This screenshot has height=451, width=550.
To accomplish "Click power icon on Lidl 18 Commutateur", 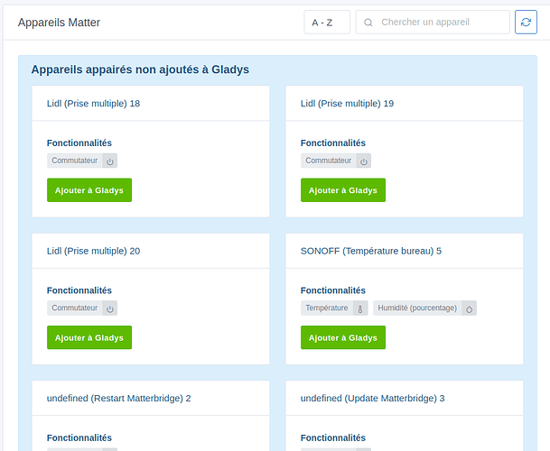I will [110, 161].
